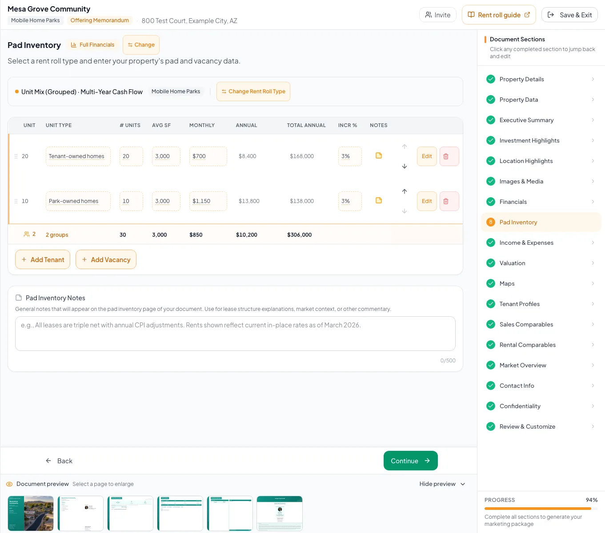This screenshot has width=605, height=533.
Task: Open the cover page preview thumbnail
Action: (31, 513)
